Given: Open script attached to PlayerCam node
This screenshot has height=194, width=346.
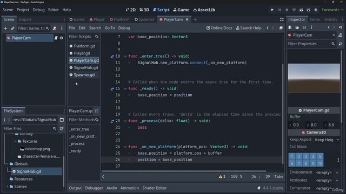Looking at the screenshot, I should tap(56, 38).
